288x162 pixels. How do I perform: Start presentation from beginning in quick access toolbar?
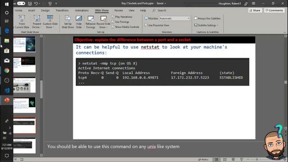tap(50, 4)
